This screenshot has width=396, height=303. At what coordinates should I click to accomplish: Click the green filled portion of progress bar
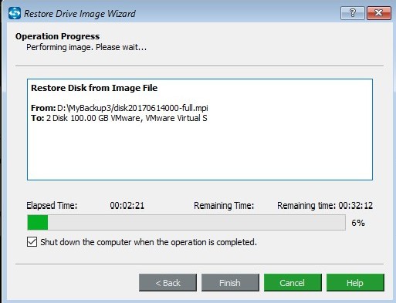coord(38,223)
